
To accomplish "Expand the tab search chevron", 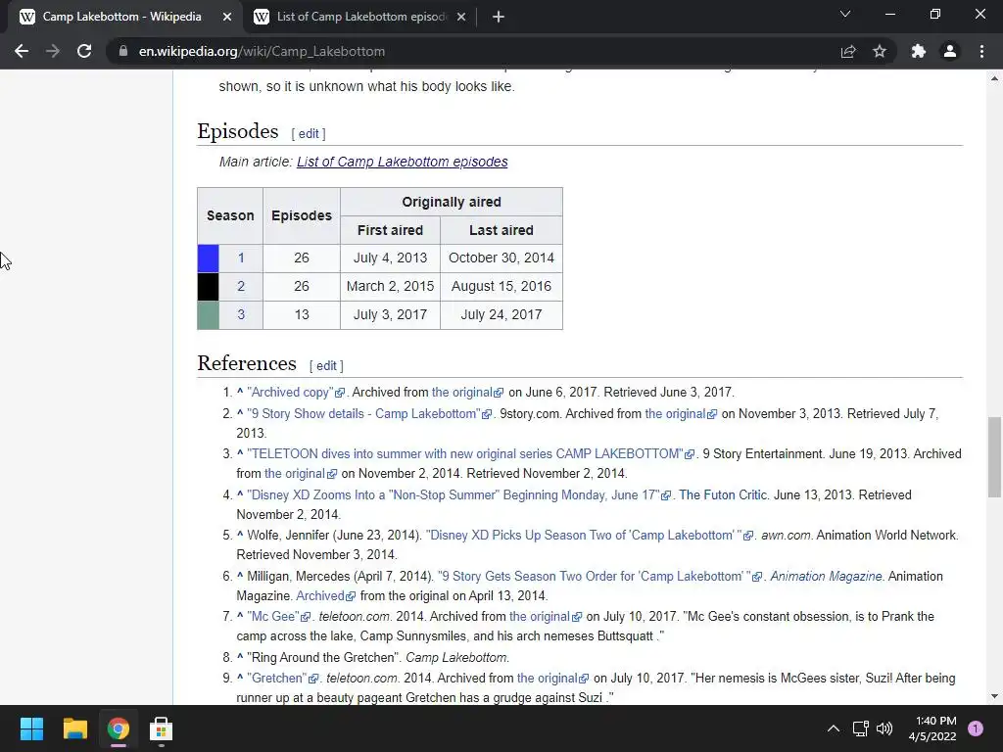I will [x=845, y=14].
